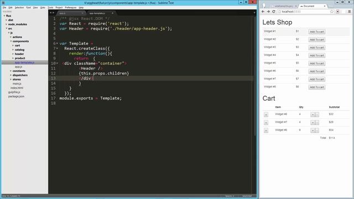
Task: Close the Document browser tab
Action: tap(325, 6)
